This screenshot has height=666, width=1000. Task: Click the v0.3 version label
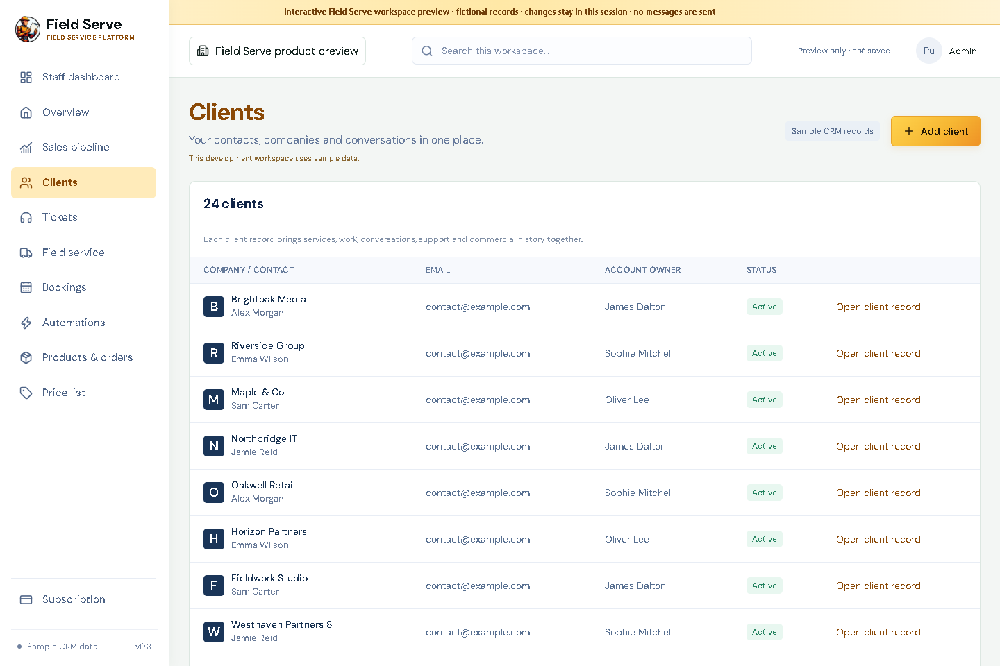143,647
